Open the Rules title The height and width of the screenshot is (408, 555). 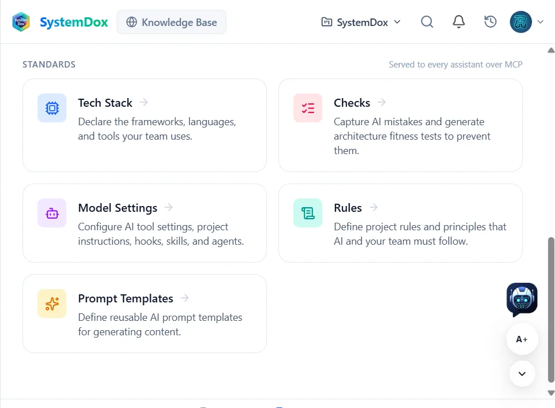pyautogui.click(x=348, y=208)
